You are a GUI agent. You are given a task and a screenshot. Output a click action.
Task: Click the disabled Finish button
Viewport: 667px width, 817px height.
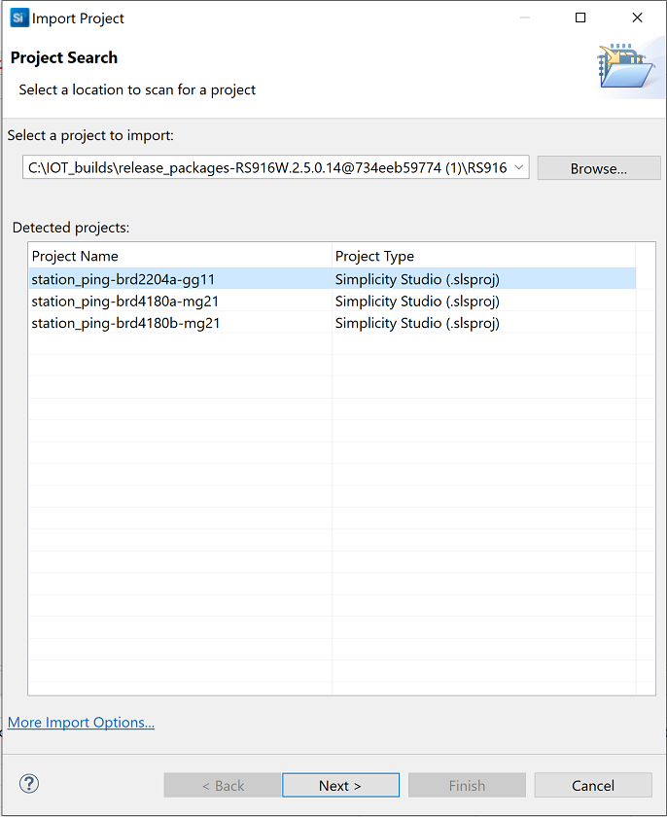467,785
